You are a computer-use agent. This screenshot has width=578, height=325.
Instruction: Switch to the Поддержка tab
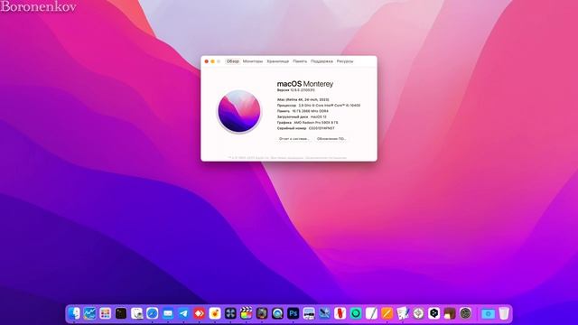coord(322,61)
